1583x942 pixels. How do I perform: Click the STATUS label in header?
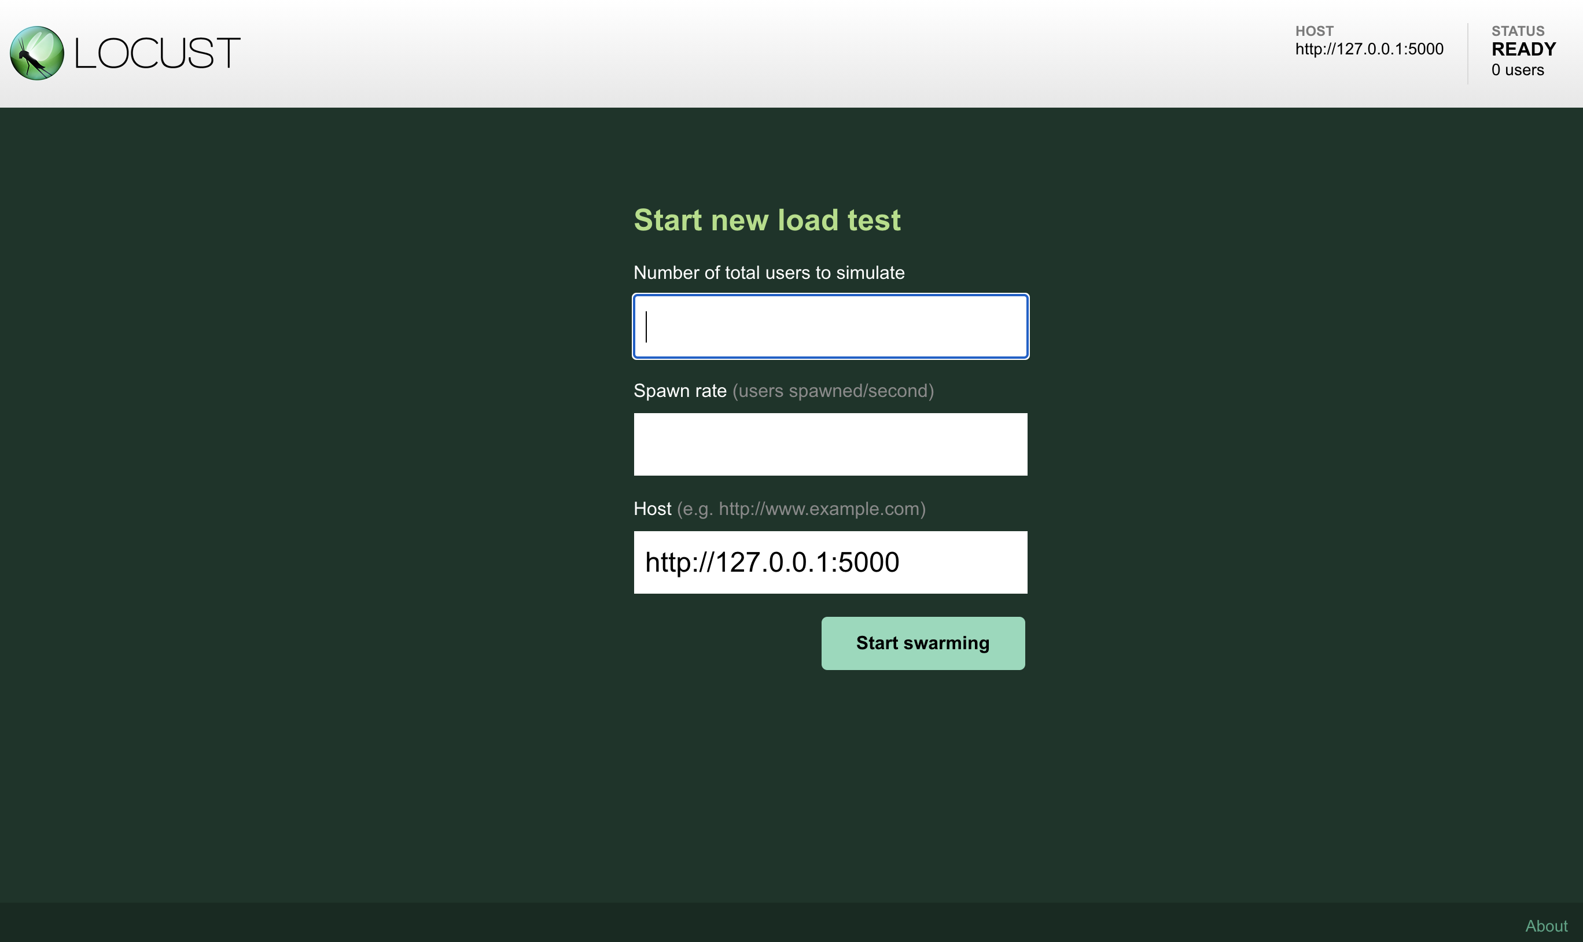point(1518,31)
